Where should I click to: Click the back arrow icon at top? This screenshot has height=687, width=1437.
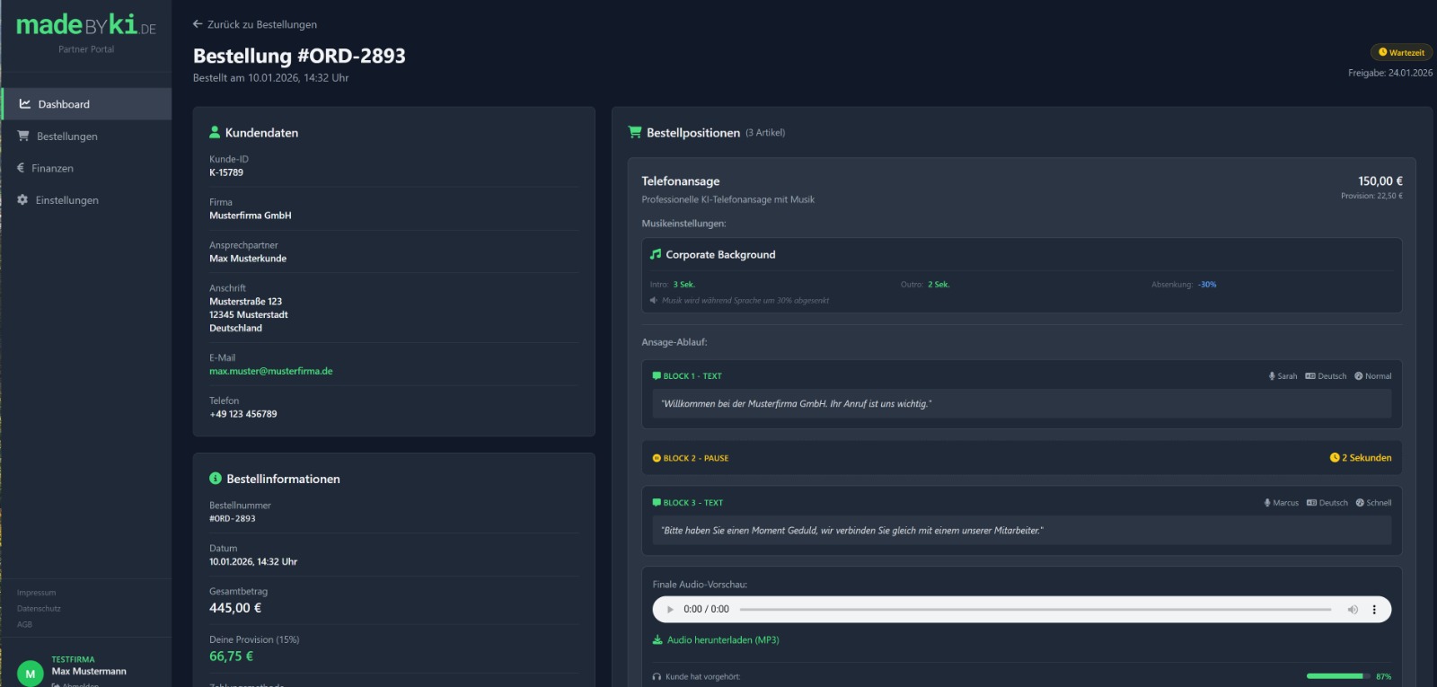point(198,24)
